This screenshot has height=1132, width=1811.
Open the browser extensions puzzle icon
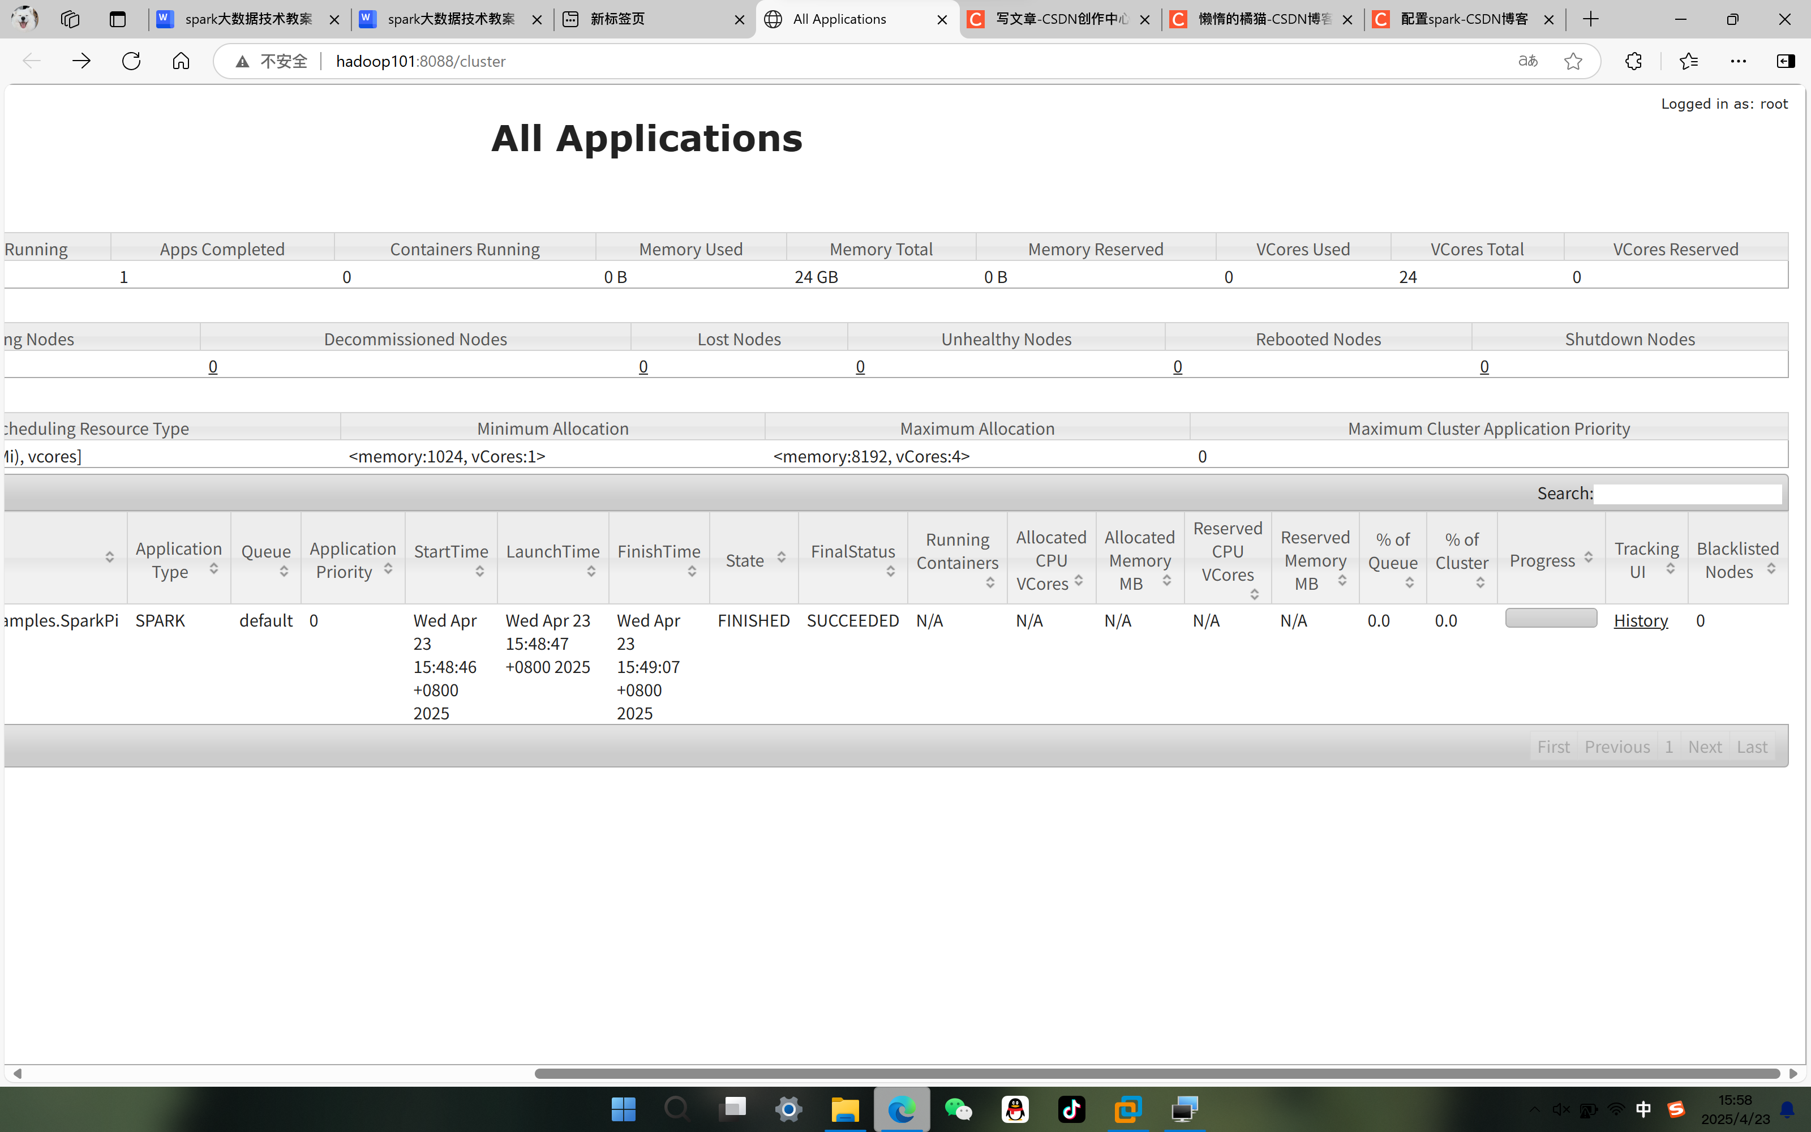pos(1633,61)
